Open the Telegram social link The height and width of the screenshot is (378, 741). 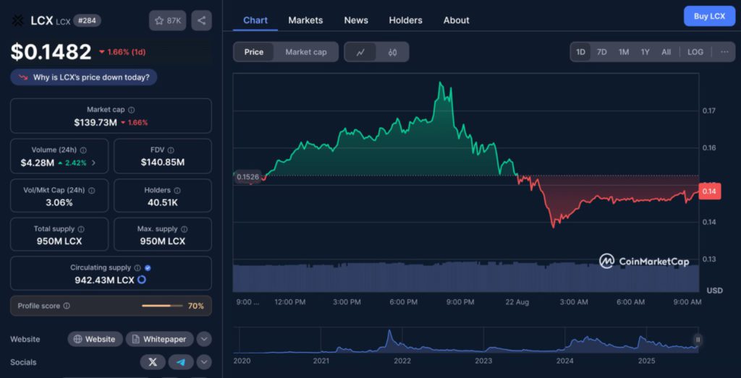point(181,362)
